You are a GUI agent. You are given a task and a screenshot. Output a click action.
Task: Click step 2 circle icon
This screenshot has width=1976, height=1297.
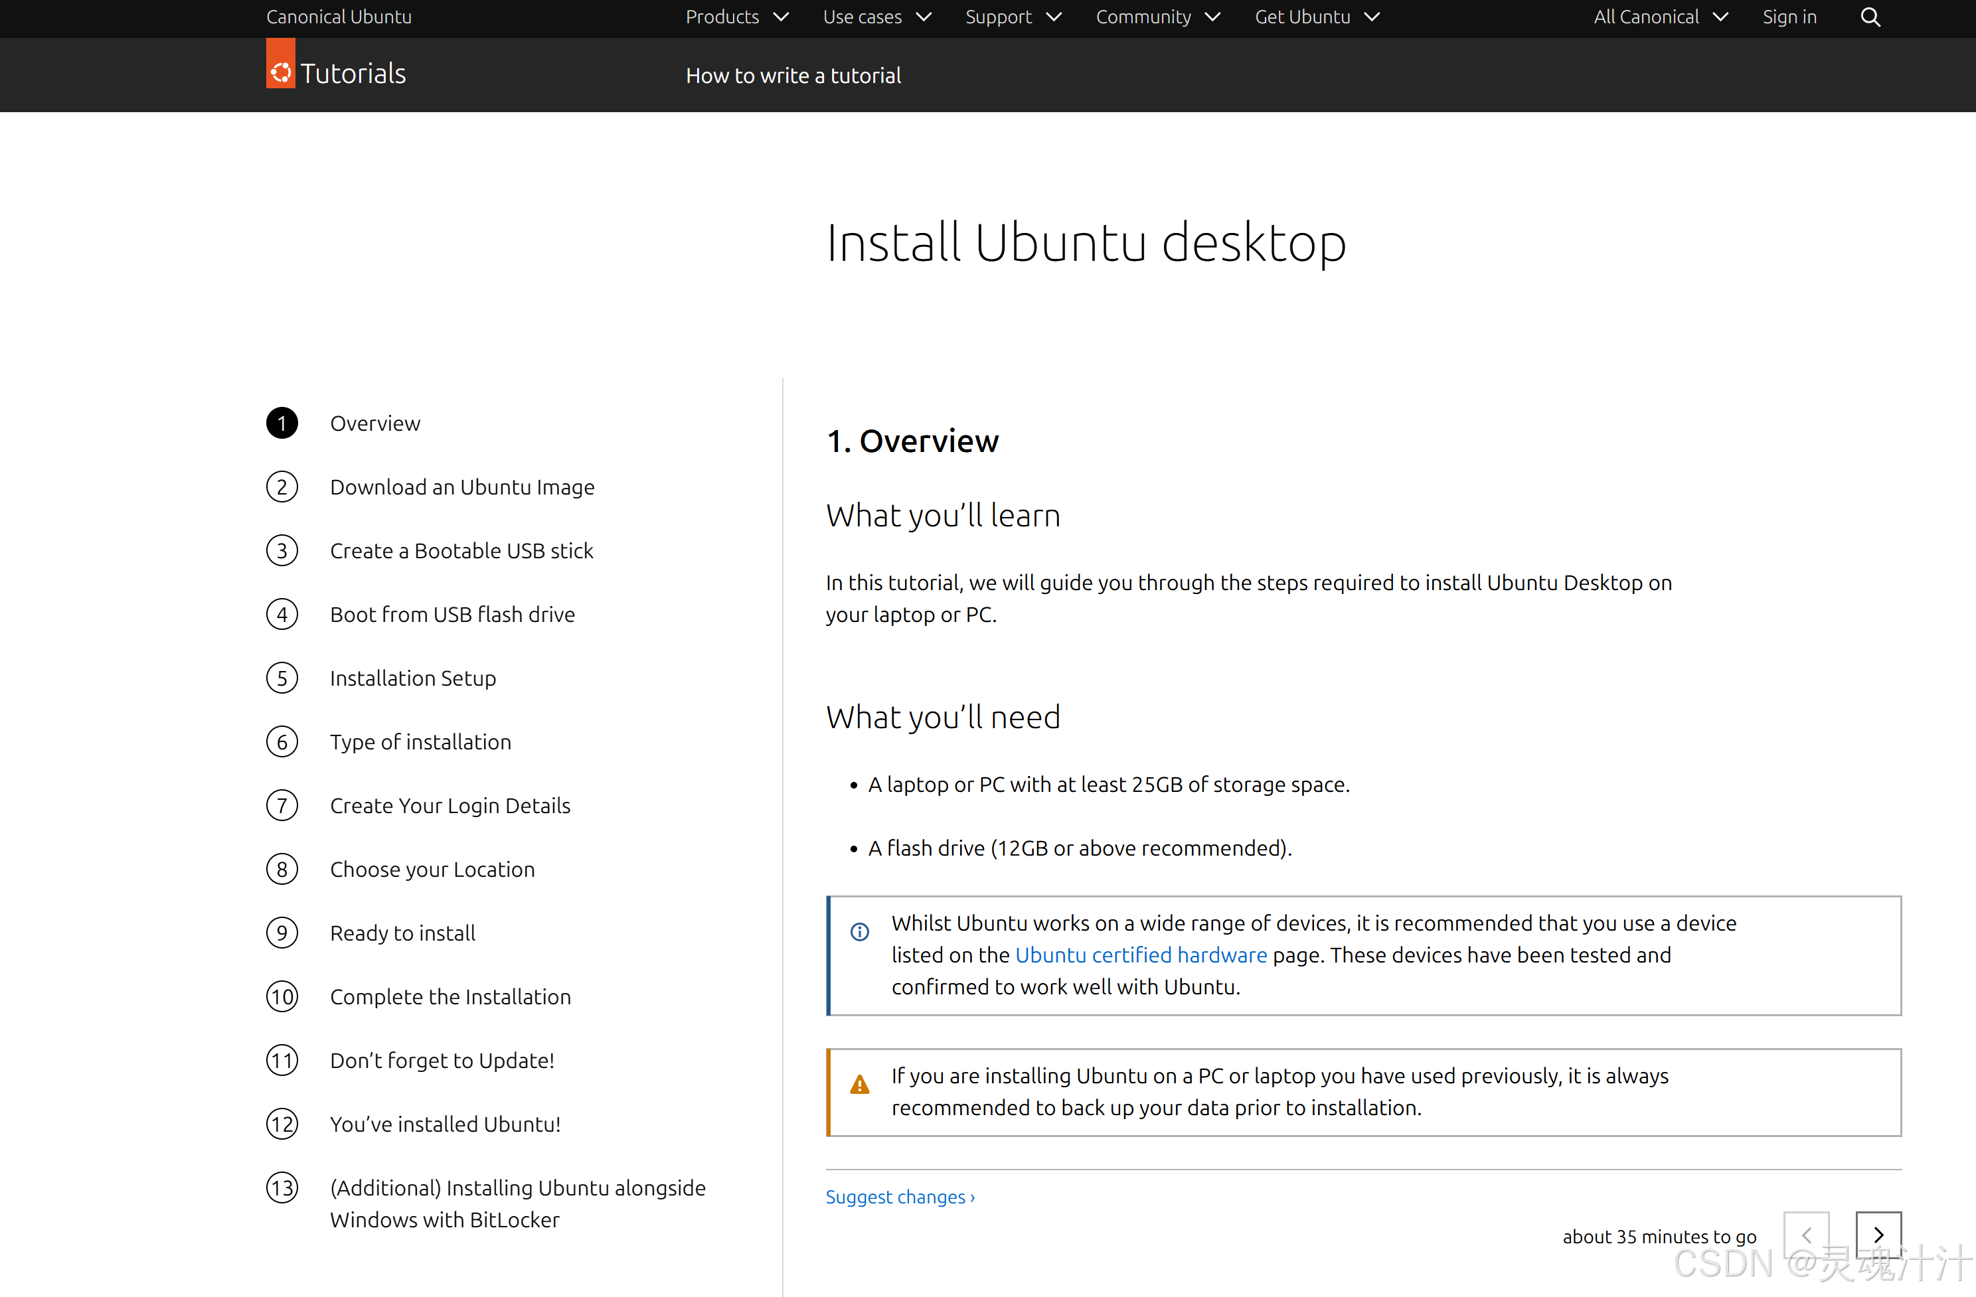[282, 487]
